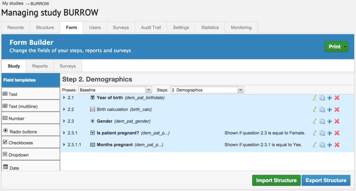356x191 pixels.
Task: Click move icon for Months pregnant row
Action: tap(329, 145)
